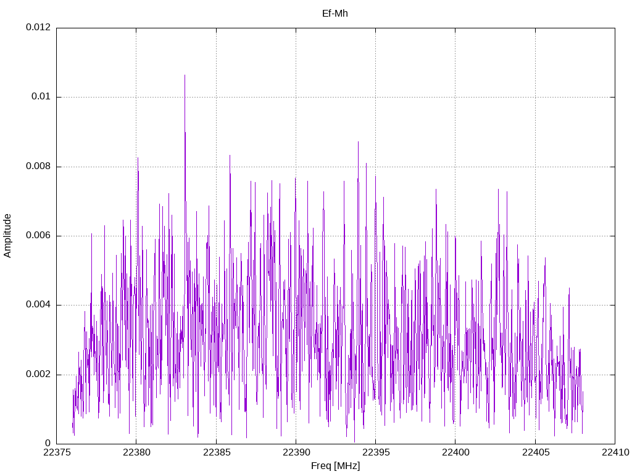The image size is (632, 474).
Task: Click the y-axis tick label 0.004
Action: pyautogui.click(x=38, y=305)
